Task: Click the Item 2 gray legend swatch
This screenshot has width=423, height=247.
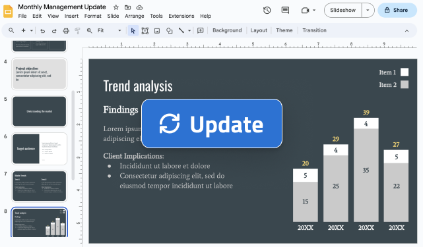Action: pos(405,84)
